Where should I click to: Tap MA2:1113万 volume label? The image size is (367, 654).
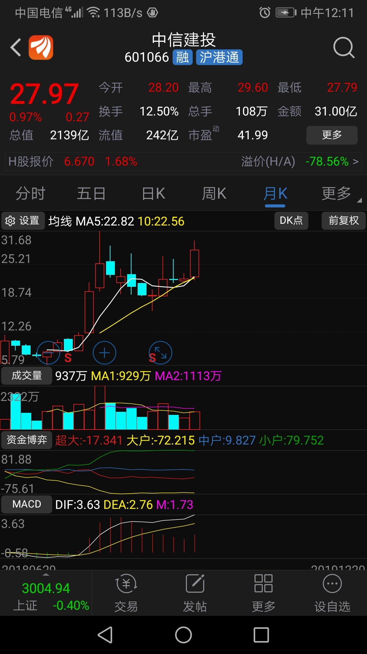point(188,376)
